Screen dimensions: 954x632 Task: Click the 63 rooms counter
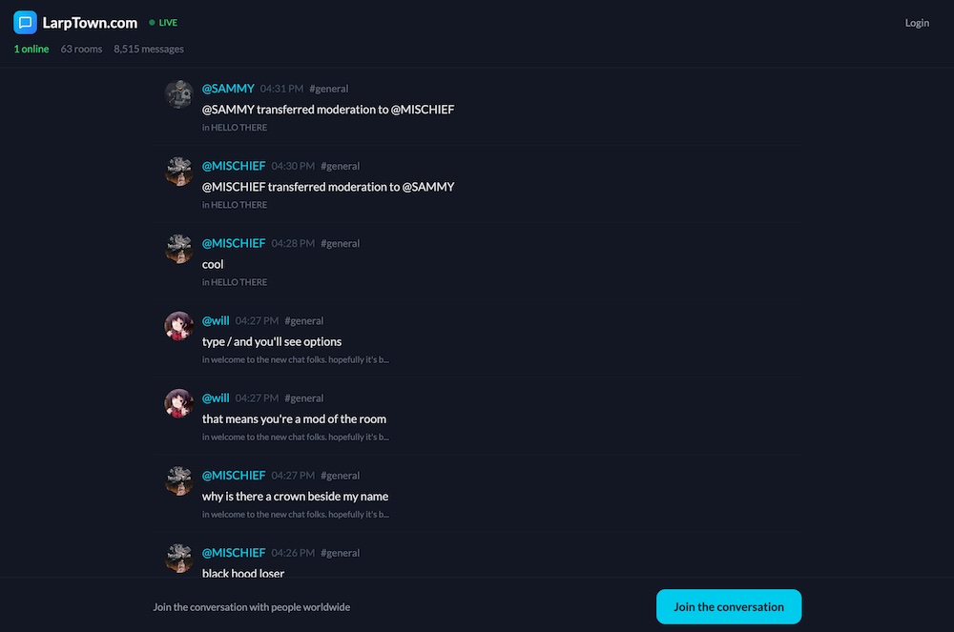tap(81, 49)
